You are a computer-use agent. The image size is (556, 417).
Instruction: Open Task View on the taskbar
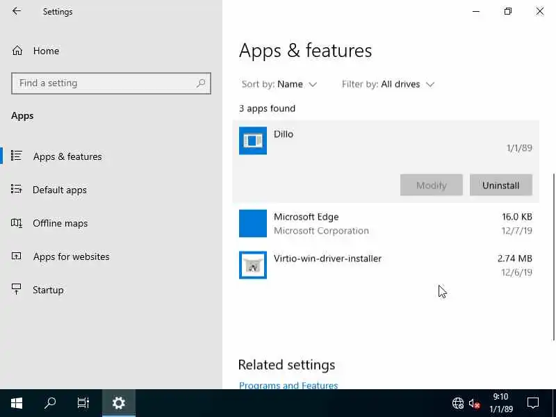point(83,403)
